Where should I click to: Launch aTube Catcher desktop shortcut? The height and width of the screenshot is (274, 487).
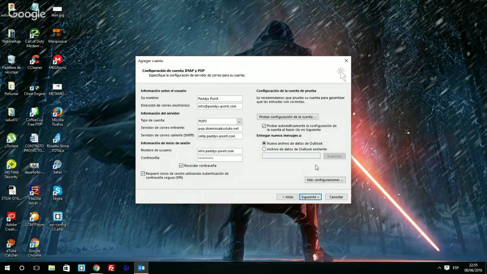(x=11, y=248)
